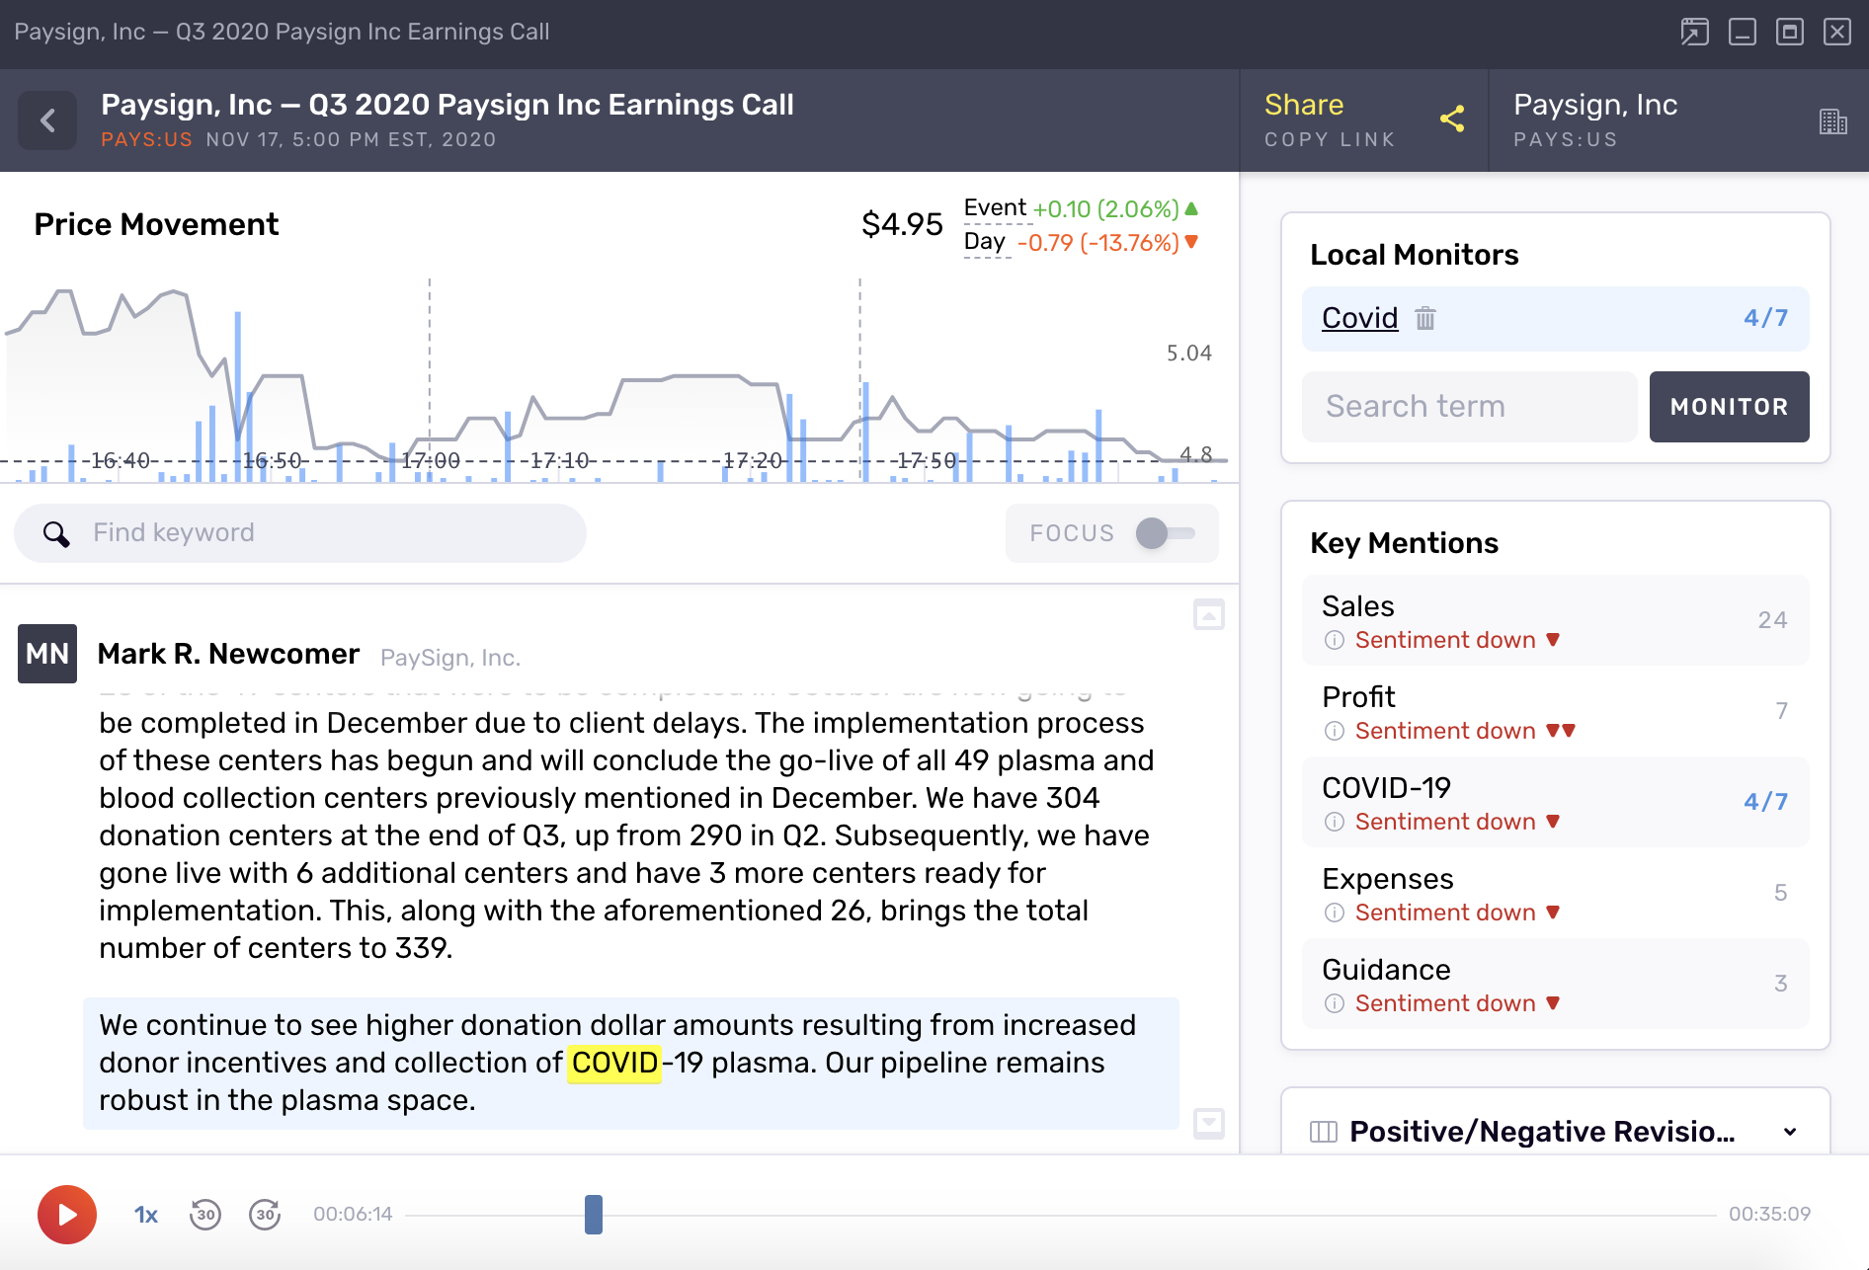Screen dimensions: 1869x1270
Task: Click the 17:33 dashed marker line on chart
Action: (860, 380)
